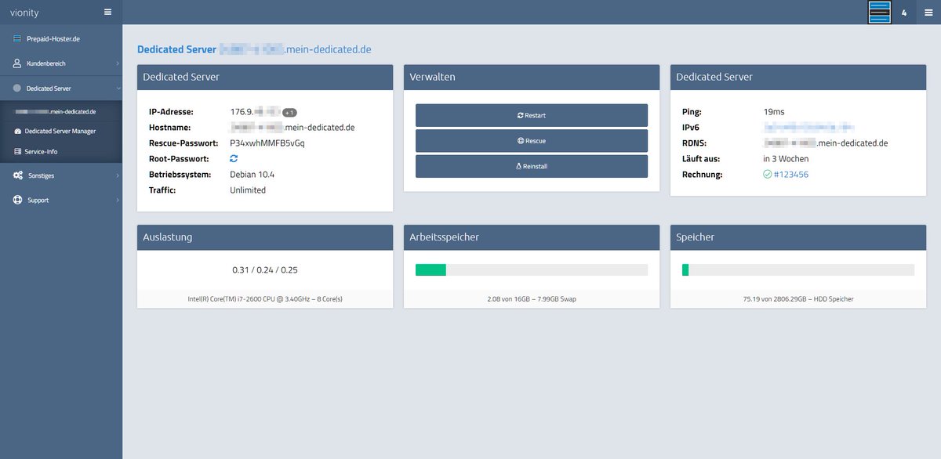Image resolution: width=941 pixels, height=459 pixels.
Task: Click the +1 badge next to IP address
Action: pyautogui.click(x=289, y=112)
